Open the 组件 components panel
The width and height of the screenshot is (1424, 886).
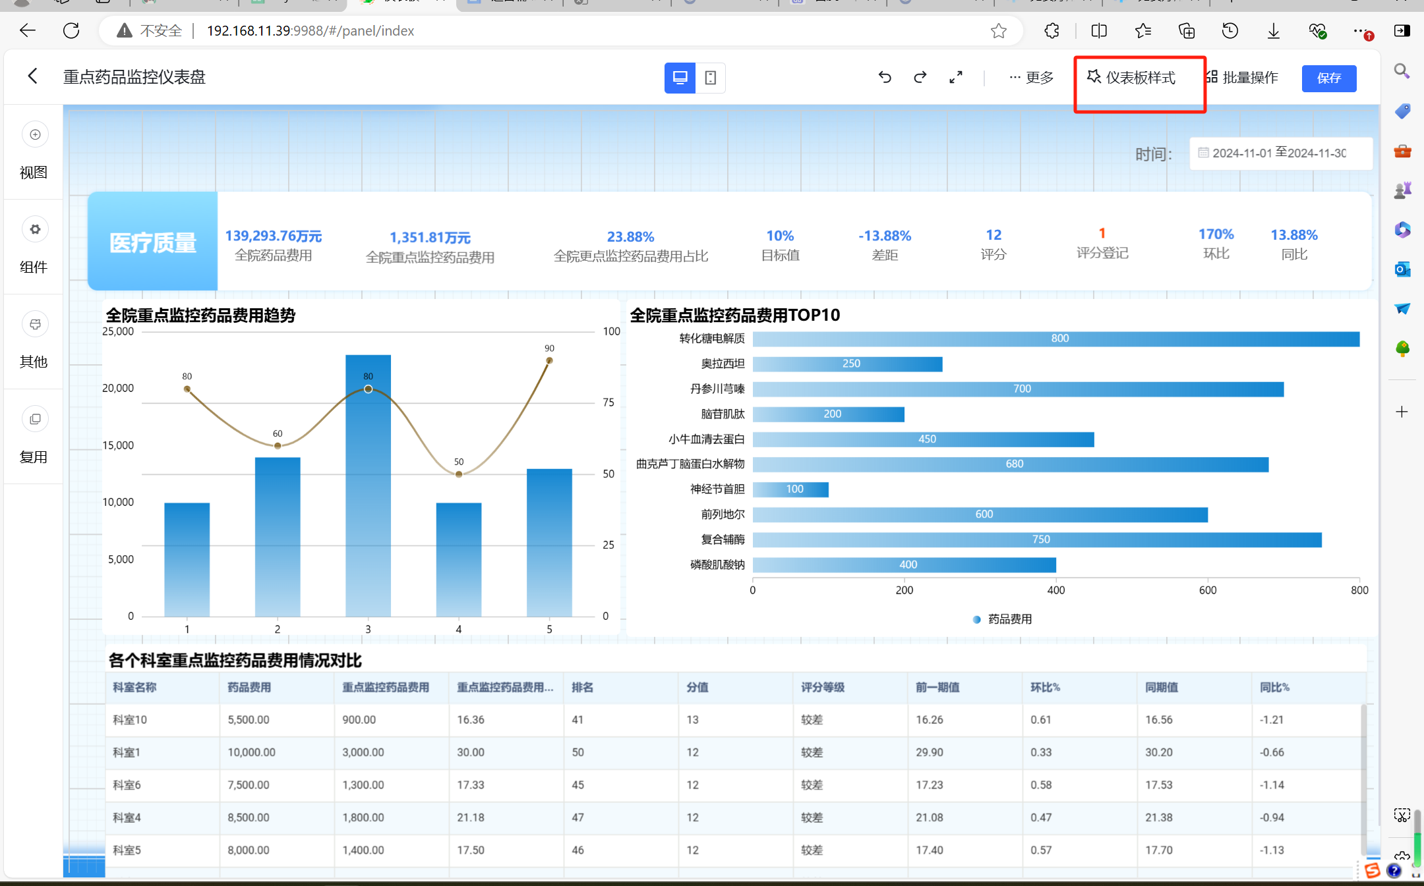(34, 246)
